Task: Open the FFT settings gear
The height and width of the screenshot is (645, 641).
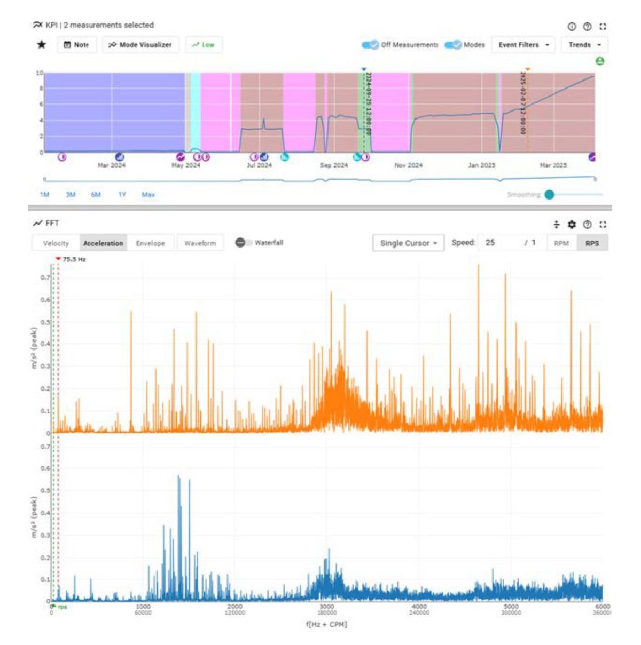Action: pyautogui.click(x=572, y=225)
